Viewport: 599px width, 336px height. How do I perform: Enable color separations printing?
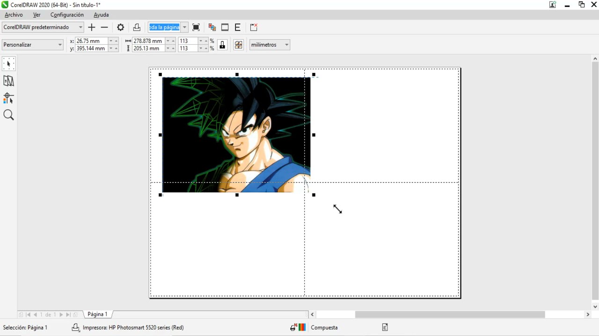coord(212,27)
